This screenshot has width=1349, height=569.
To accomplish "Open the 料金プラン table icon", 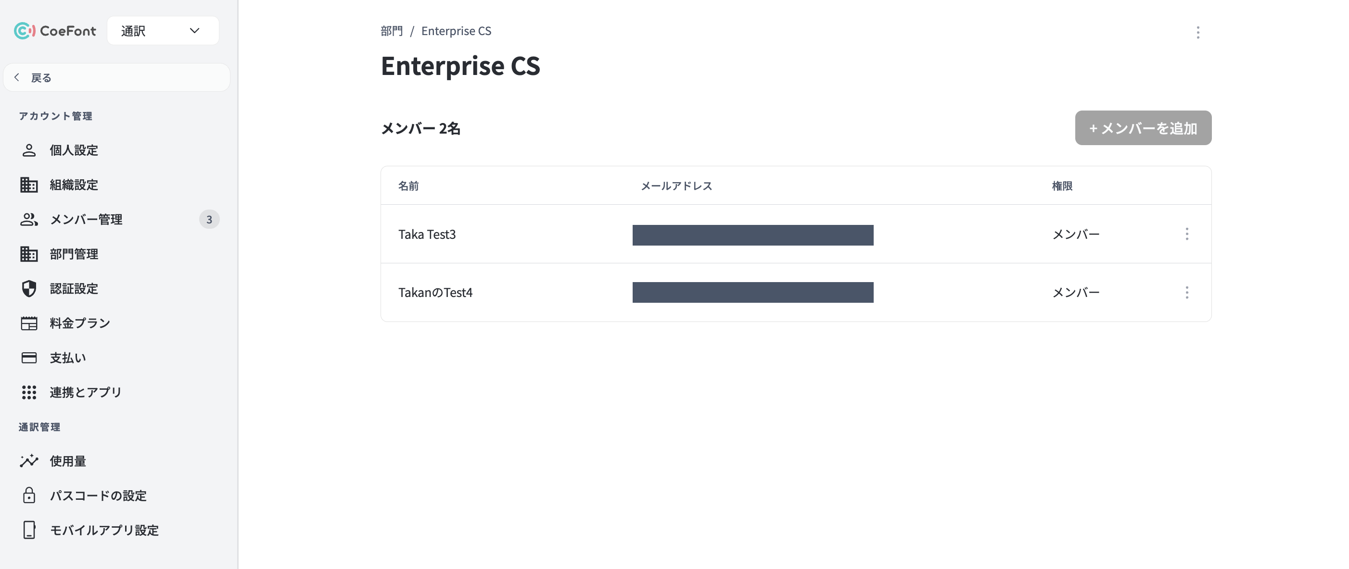I will pyautogui.click(x=29, y=323).
